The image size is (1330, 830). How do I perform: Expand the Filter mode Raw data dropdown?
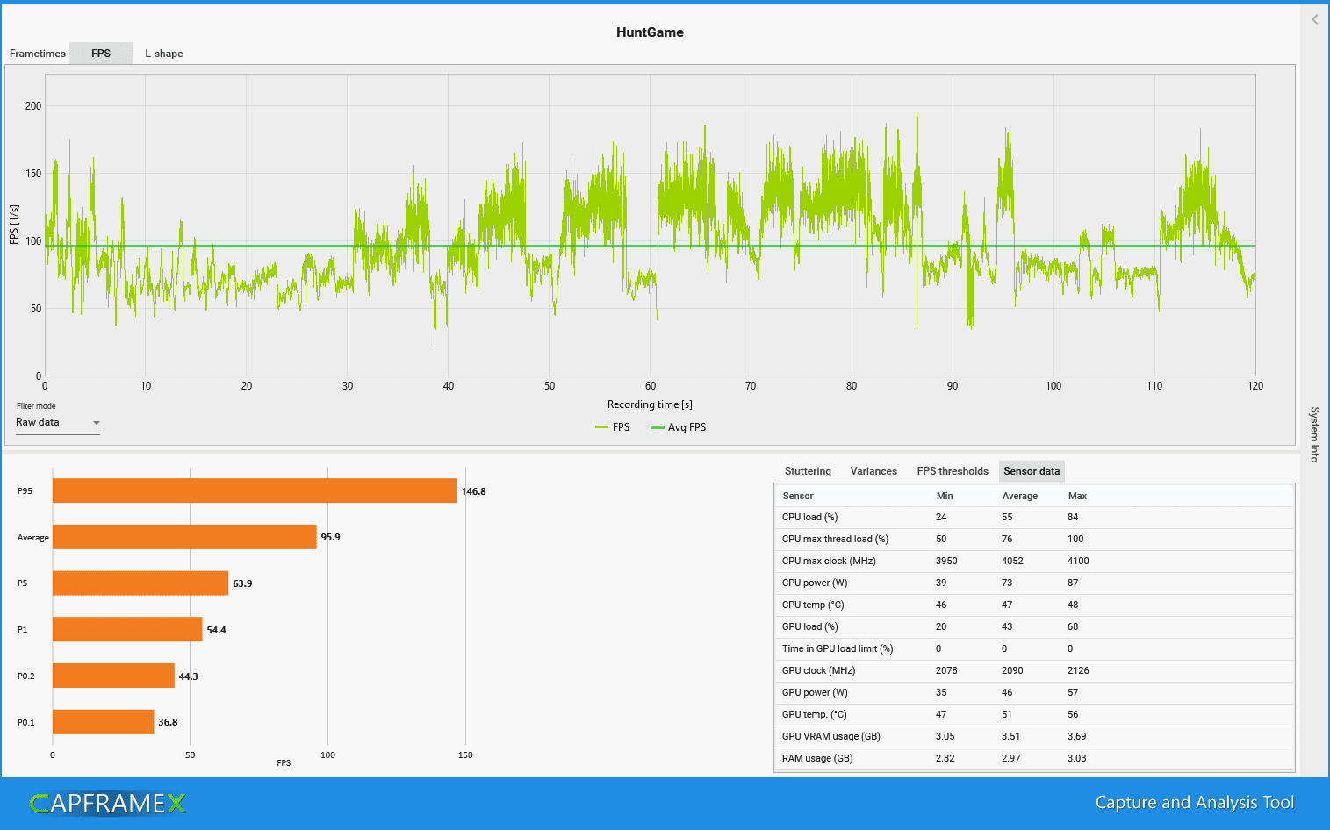58,423
